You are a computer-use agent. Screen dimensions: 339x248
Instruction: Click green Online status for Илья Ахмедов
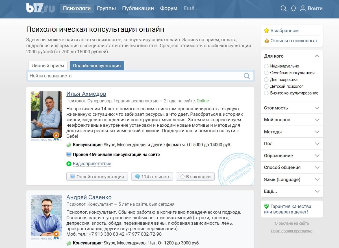tap(203, 101)
